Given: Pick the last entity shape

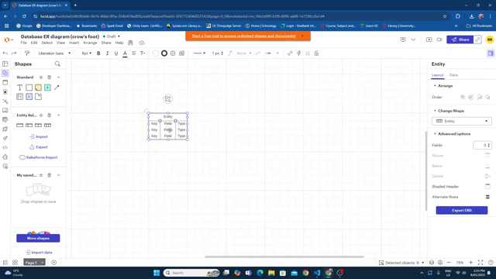Looking at the screenshot, I should click(47, 126).
